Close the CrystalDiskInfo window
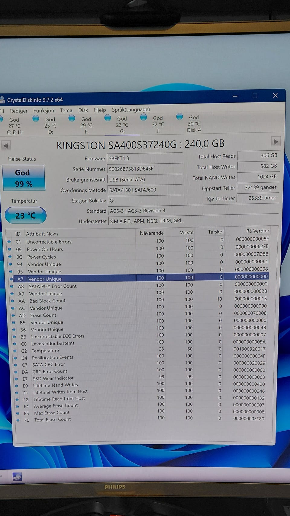 click(x=275, y=95)
